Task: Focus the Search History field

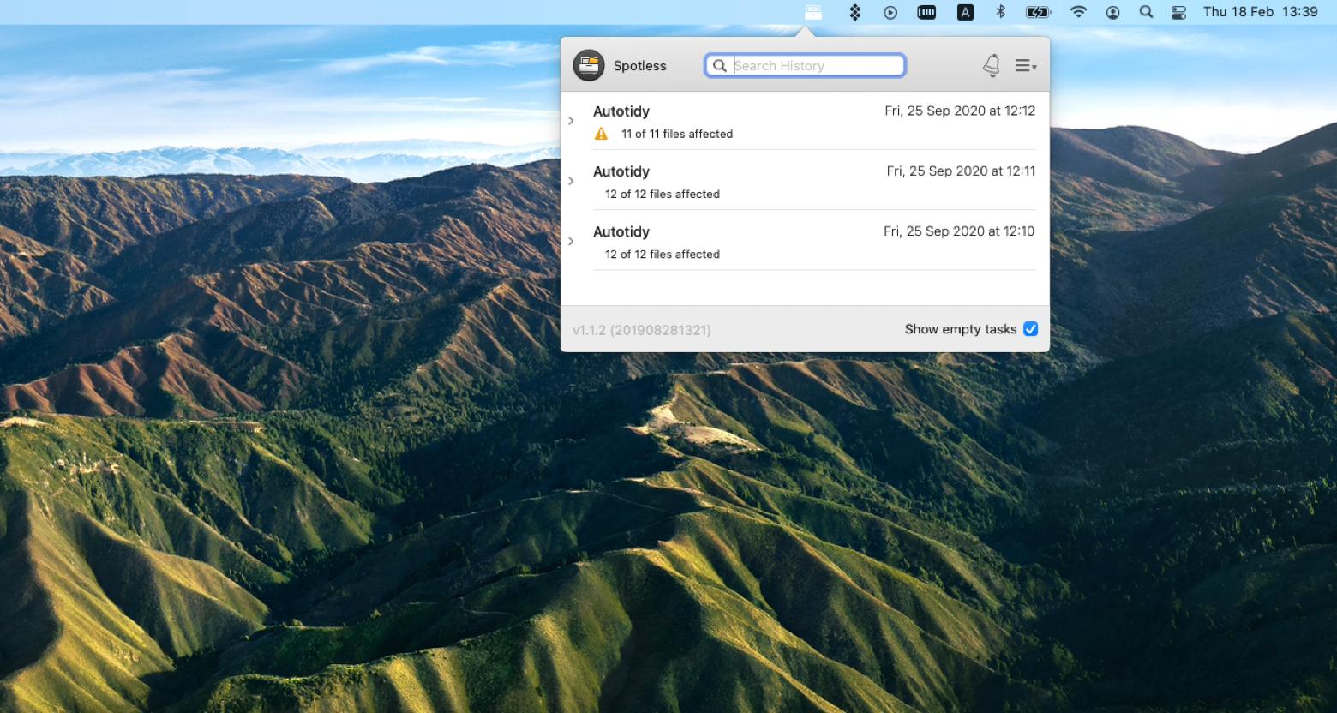Action: [805, 65]
